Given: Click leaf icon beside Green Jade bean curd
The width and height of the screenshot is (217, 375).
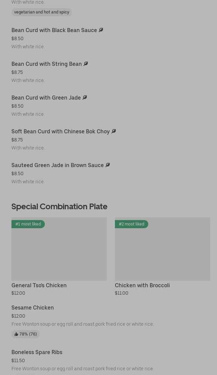Looking at the screenshot, I should (x=85, y=98).
